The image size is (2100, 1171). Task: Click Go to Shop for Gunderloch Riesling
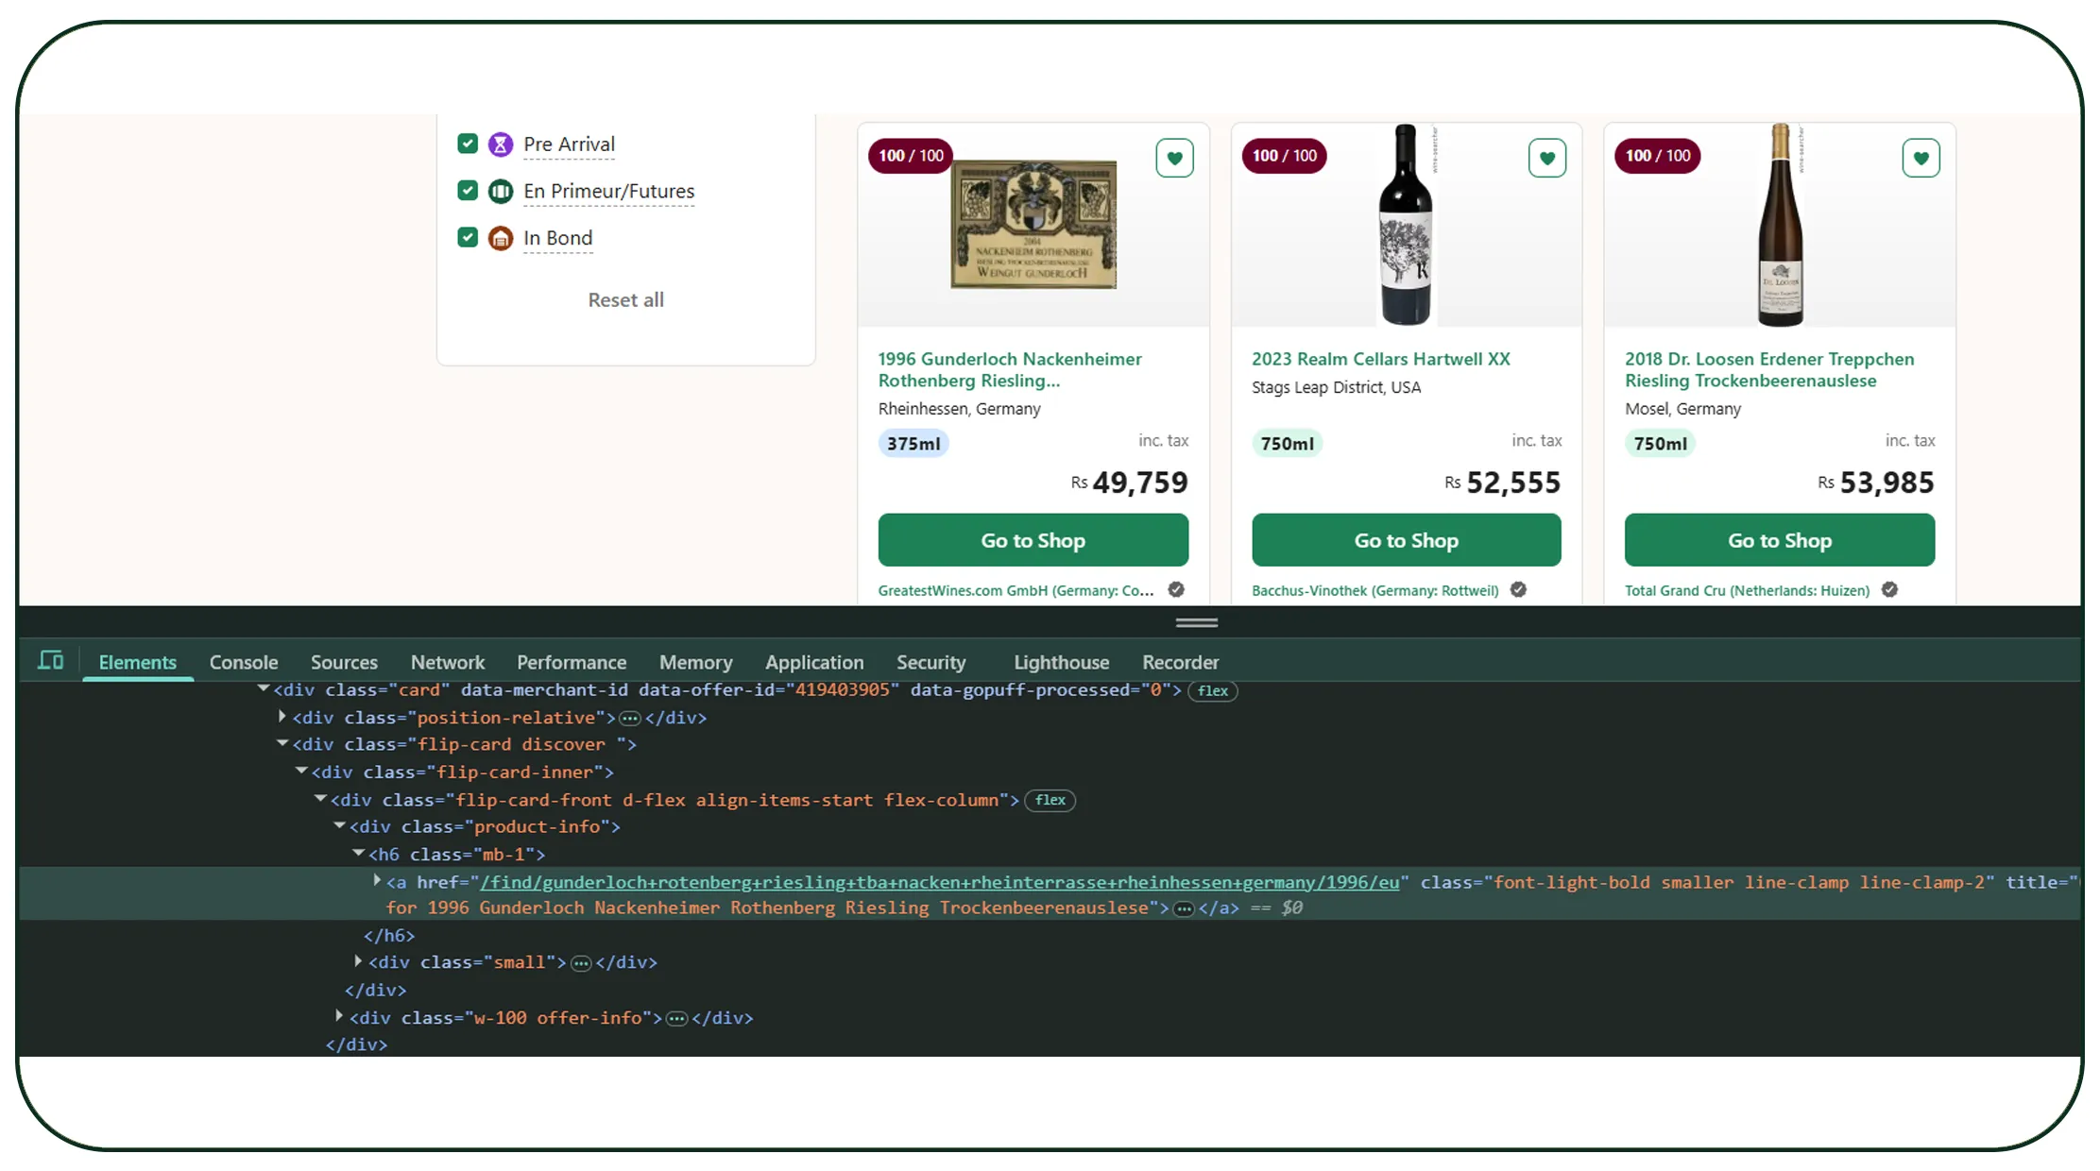[x=1033, y=540]
